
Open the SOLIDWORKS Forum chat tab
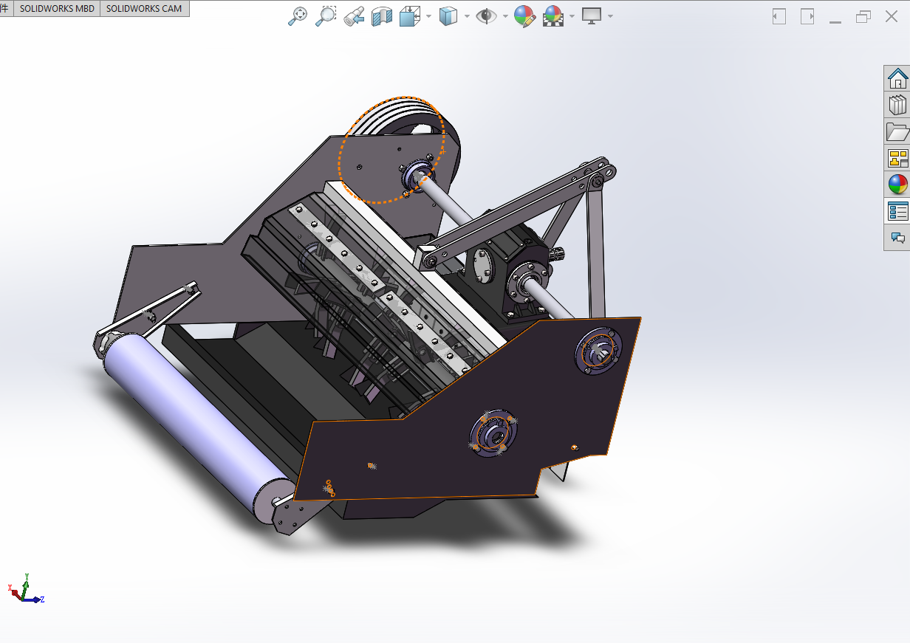(x=897, y=238)
